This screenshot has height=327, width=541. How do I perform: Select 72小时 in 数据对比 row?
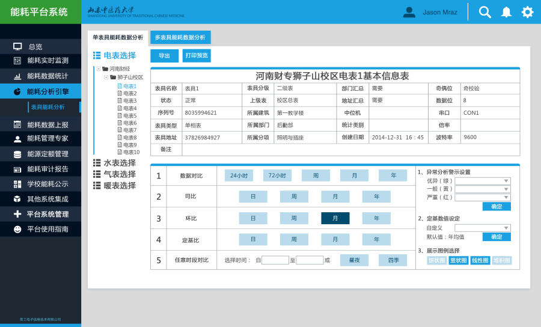(x=277, y=176)
